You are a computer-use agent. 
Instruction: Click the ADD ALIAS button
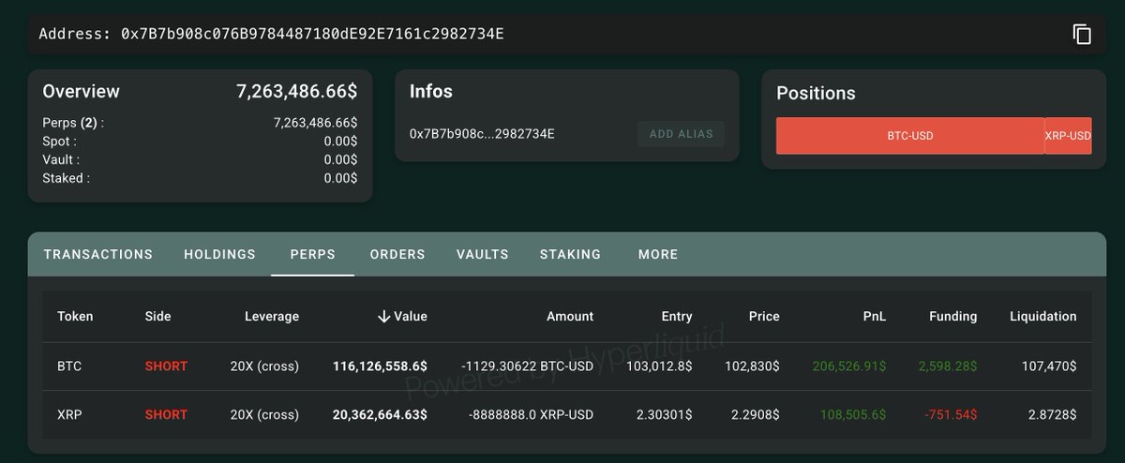(681, 134)
